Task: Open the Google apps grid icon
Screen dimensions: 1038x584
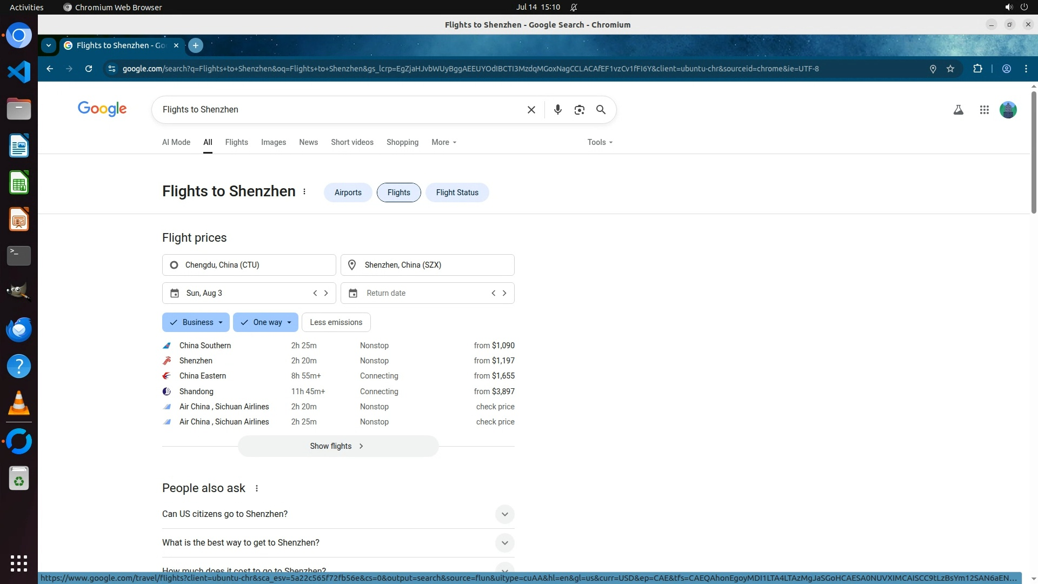Action: [984, 110]
